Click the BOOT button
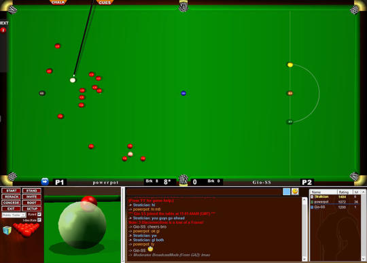 pos(32,203)
